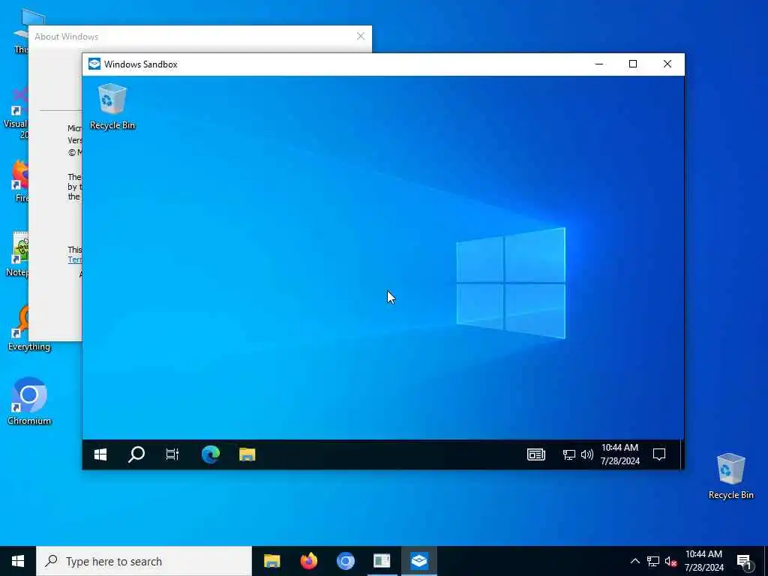Click the Sandbox Show desktop strip
Screen dimensions: 768x576
coord(681,454)
